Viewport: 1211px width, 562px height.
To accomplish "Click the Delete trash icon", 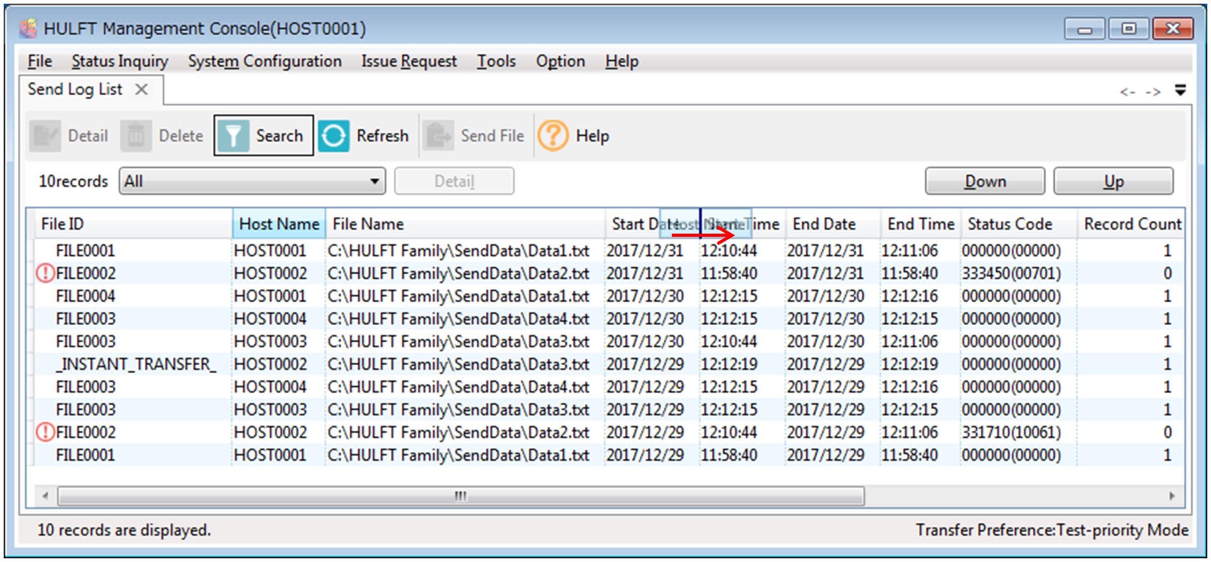I will [x=136, y=136].
